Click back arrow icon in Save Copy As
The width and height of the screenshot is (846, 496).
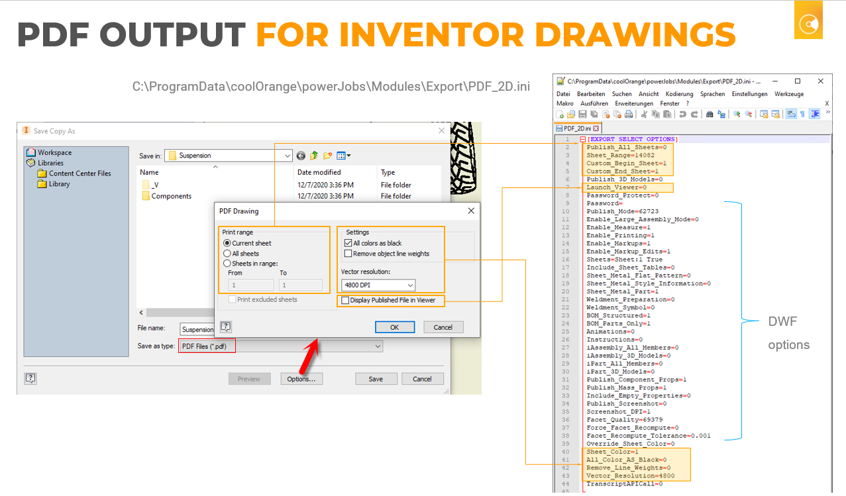[x=301, y=156]
